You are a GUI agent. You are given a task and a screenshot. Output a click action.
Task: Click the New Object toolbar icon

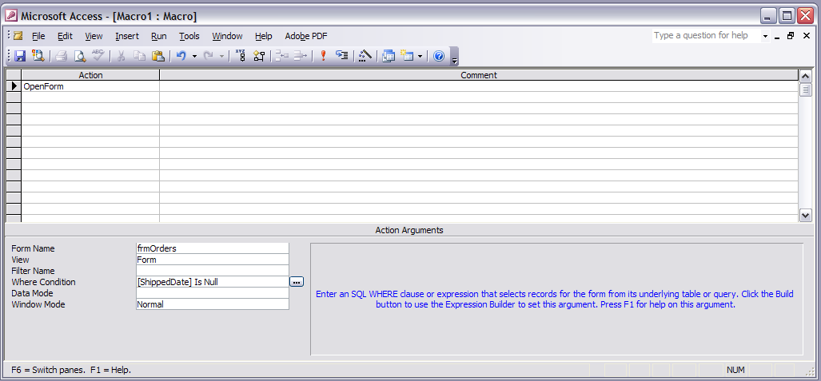coord(407,56)
